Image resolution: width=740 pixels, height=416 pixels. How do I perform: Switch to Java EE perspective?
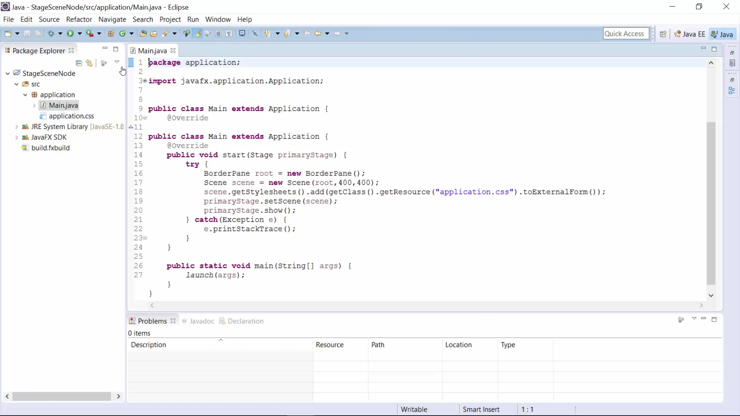click(690, 34)
